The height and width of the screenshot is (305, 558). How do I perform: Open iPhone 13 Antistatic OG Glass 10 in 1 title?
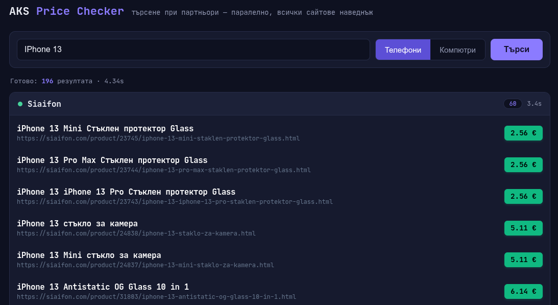click(103, 287)
